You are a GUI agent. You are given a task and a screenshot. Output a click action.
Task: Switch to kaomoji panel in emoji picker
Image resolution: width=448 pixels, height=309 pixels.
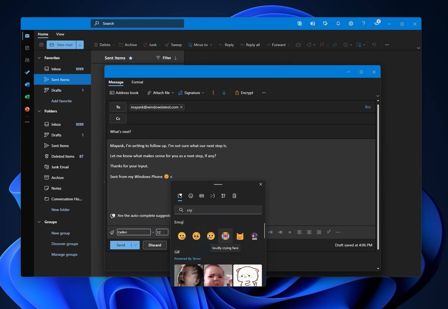tap(213, 196)
